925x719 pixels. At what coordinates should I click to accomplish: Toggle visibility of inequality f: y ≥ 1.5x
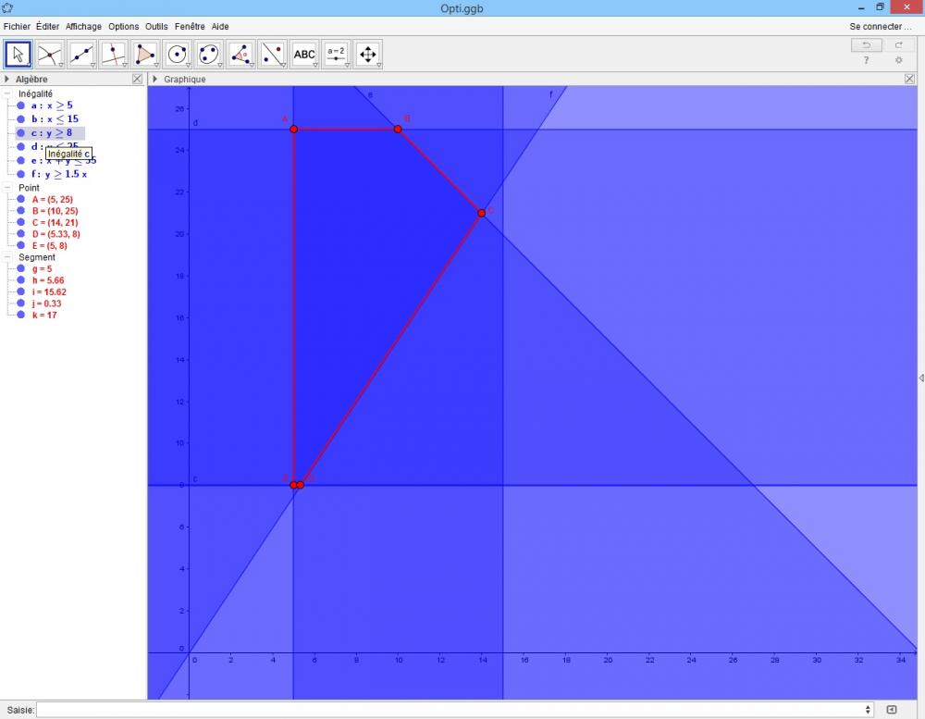tap(20, 174)
